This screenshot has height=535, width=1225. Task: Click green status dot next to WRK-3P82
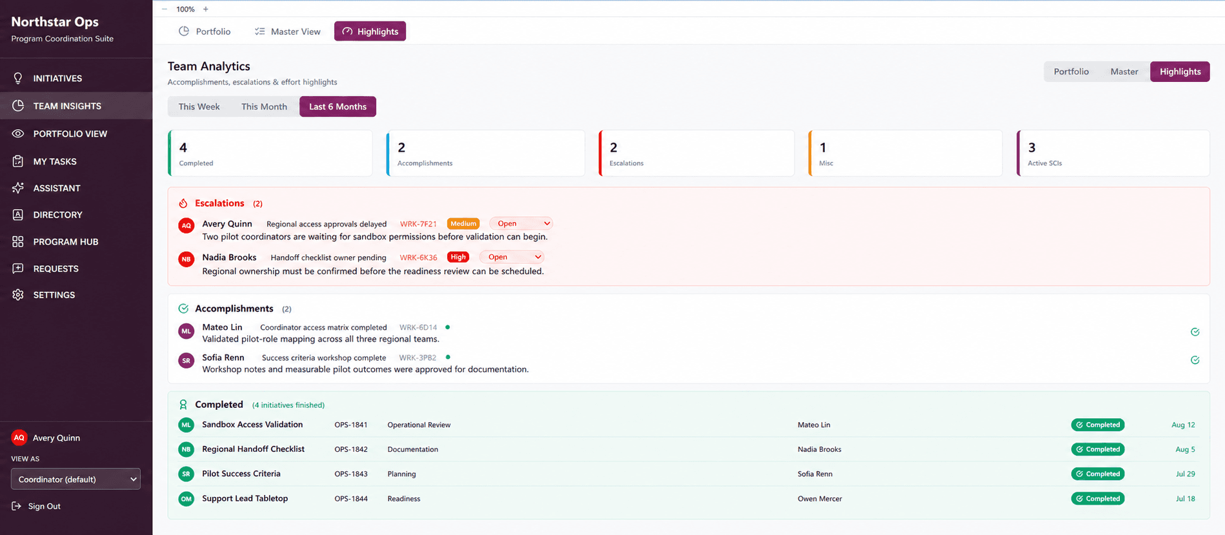448,357
